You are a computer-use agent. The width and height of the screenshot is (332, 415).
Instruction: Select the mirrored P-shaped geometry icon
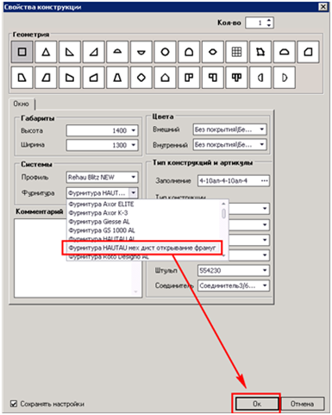[213, 78]
